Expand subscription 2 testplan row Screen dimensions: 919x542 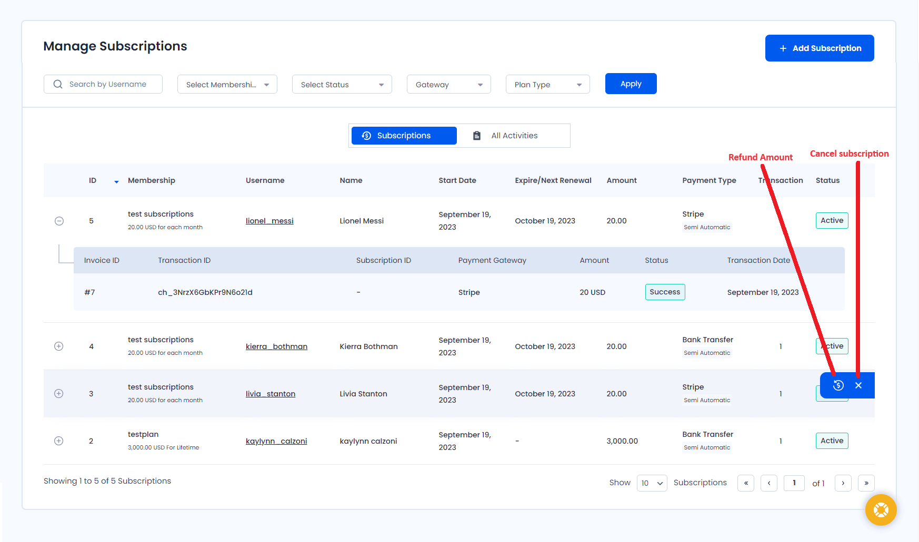click(59, 441)
